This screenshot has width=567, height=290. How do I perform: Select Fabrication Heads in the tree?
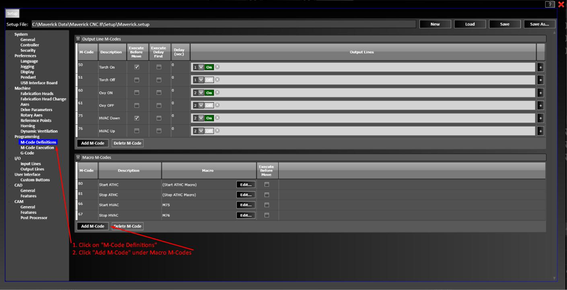37,94
